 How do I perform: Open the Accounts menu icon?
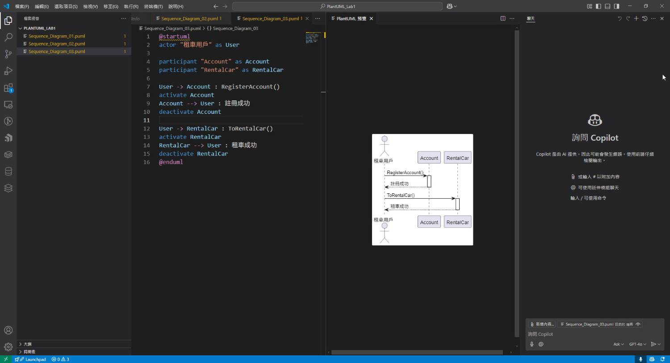8,330
